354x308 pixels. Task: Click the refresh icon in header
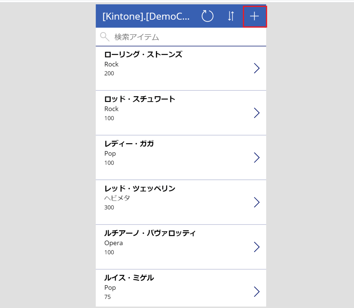point(207,16)
